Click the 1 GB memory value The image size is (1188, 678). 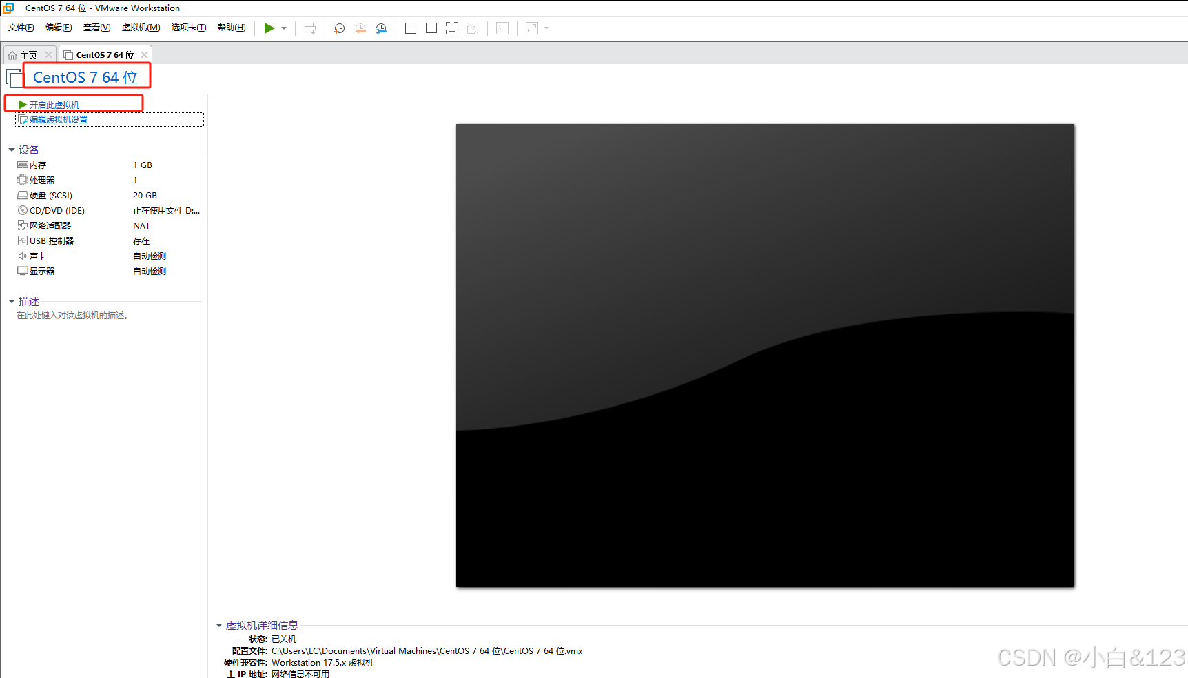click(143, 165)
